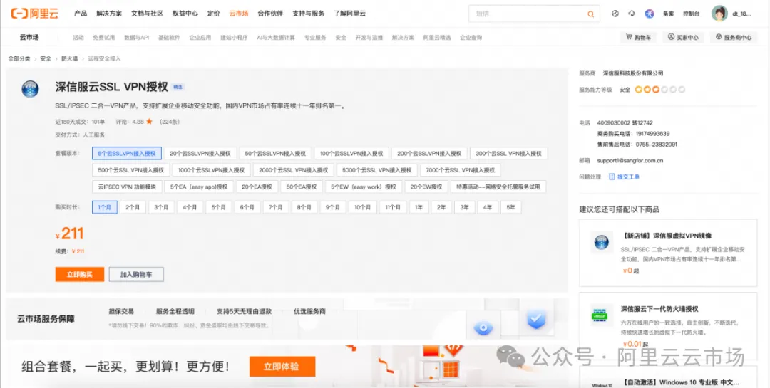Click 深信服科技股份有限公司 vendor name
The width and height of the screenshot is (770, 388).
click(x=633, y=73)
